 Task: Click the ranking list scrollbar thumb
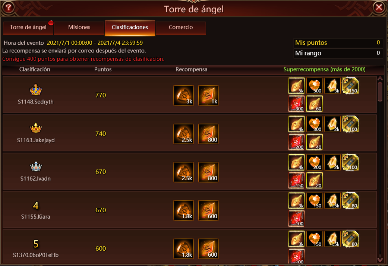[380, 92]
